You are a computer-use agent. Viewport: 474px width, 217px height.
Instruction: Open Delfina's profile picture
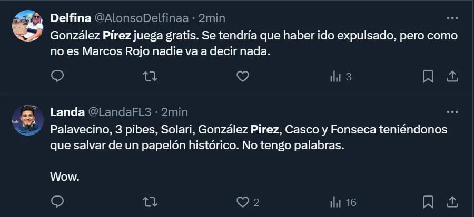(28, 26)
